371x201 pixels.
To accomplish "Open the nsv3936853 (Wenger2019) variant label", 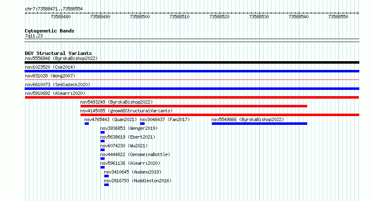I will [129, 128].
